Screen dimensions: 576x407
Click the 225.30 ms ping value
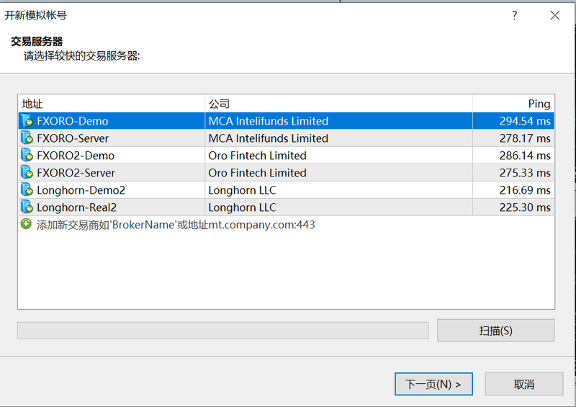coord(525,207)
